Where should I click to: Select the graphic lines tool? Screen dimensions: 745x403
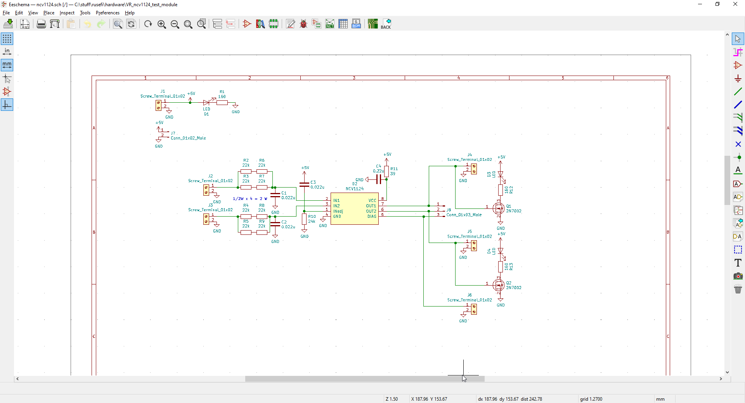coord(738,250)
